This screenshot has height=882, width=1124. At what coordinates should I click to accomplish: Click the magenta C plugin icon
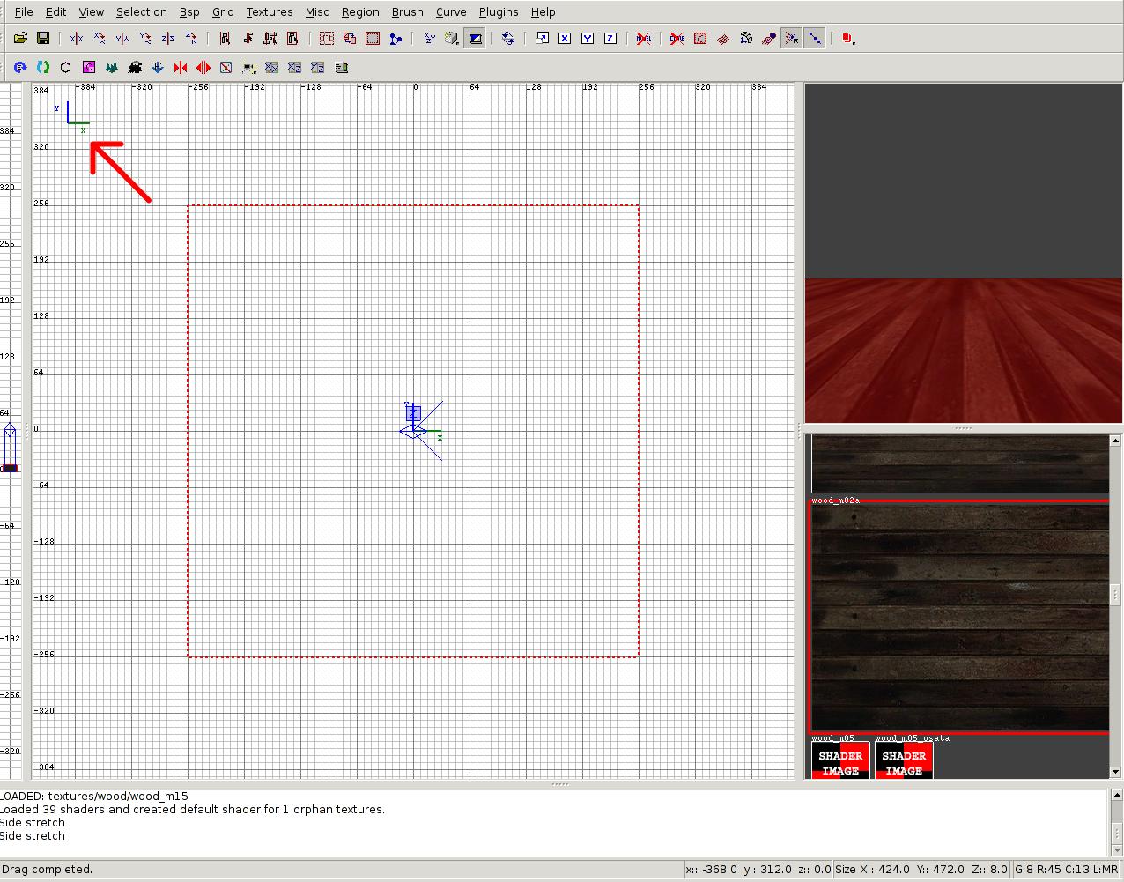(x=89, y=67)
